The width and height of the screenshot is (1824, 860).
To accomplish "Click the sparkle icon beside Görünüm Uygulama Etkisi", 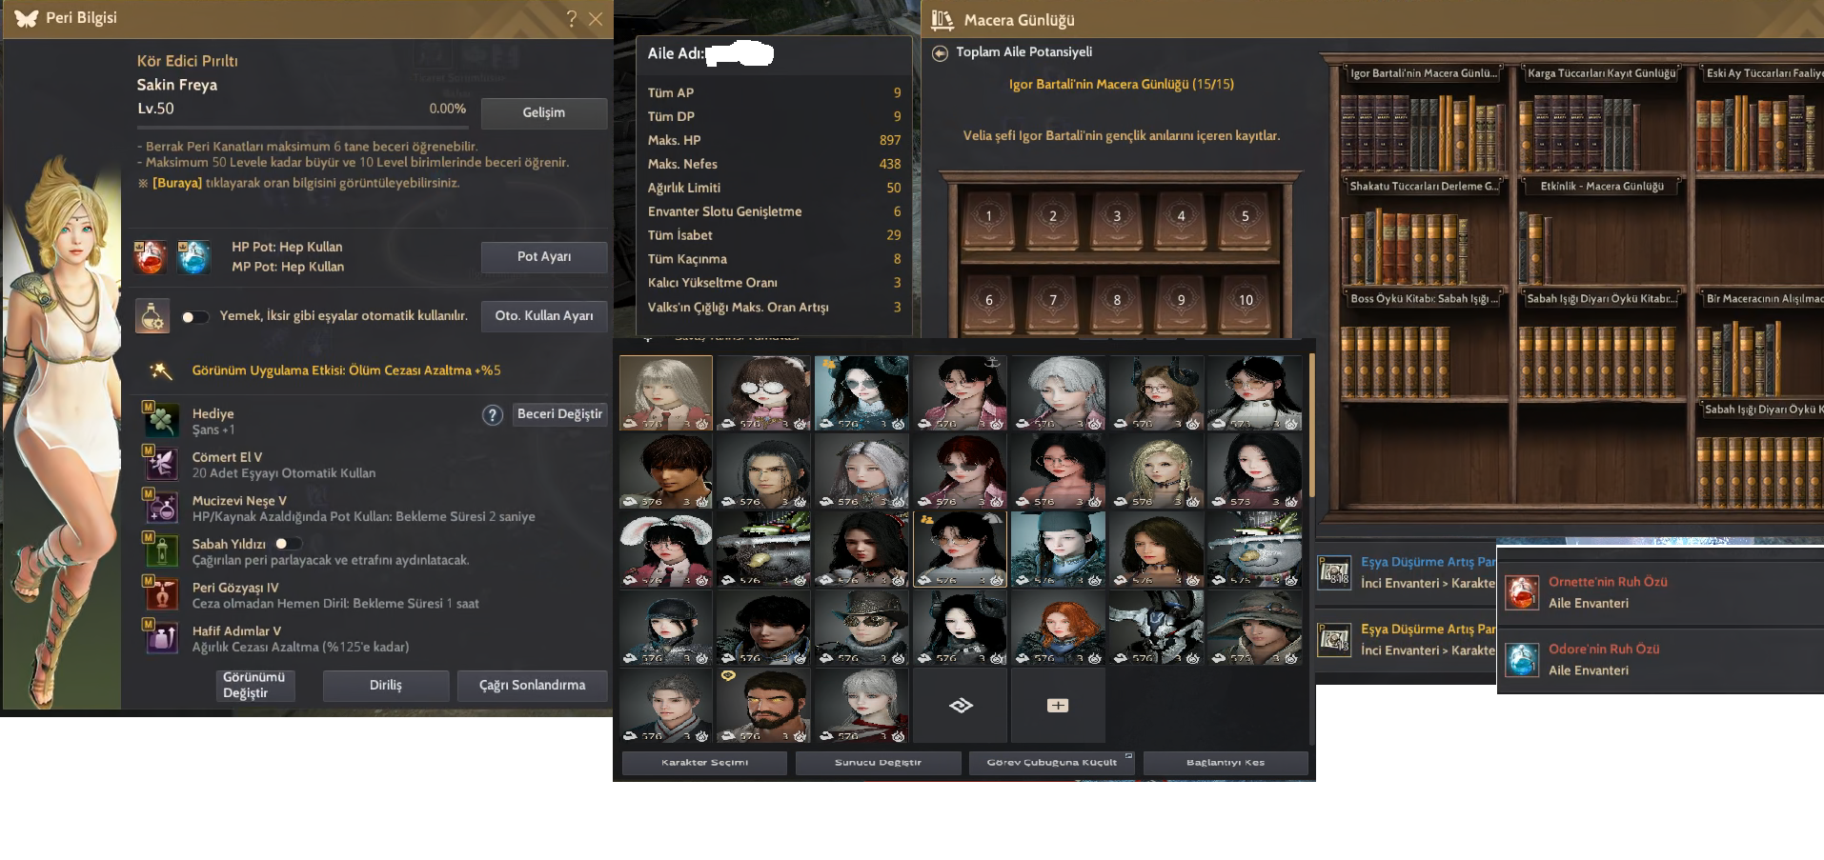I will 161,370.
